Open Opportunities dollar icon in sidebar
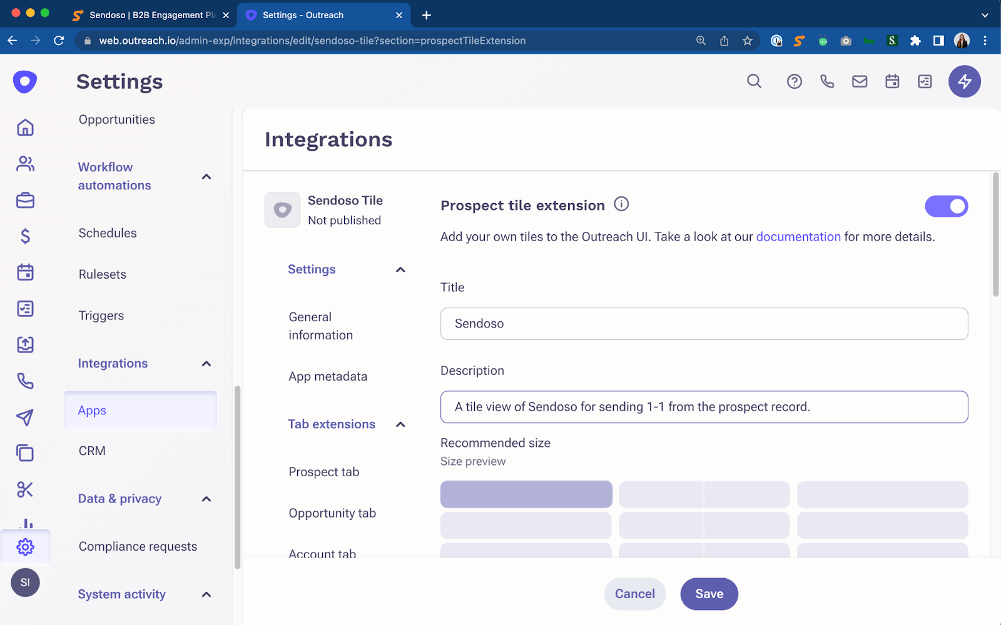This screenshot has height=625, width=1001. [25, 236]
